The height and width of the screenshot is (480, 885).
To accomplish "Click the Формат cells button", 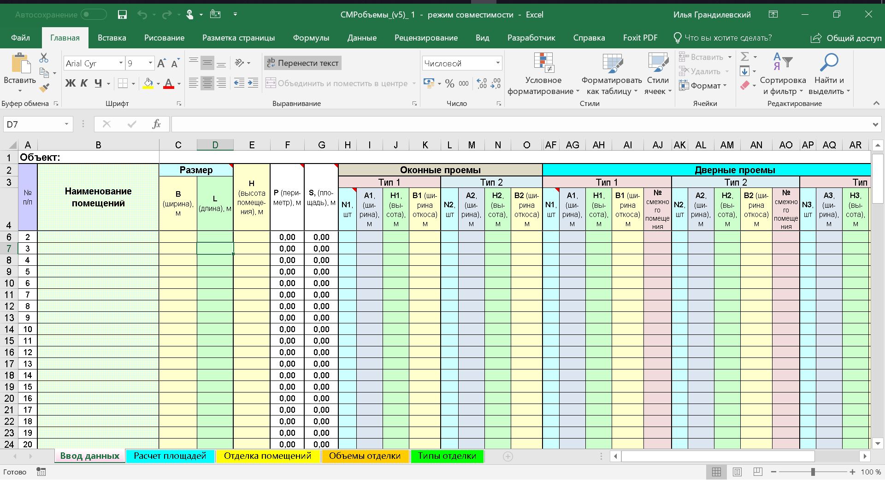I will click(703, 86).
